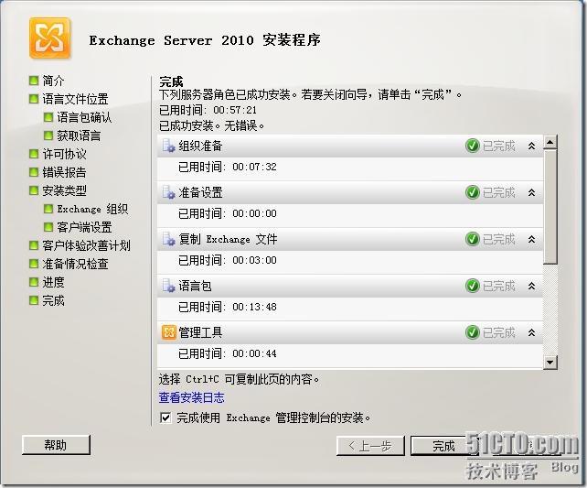
Task: Click the 帮助 button
Action: click(x=56, y=445)
